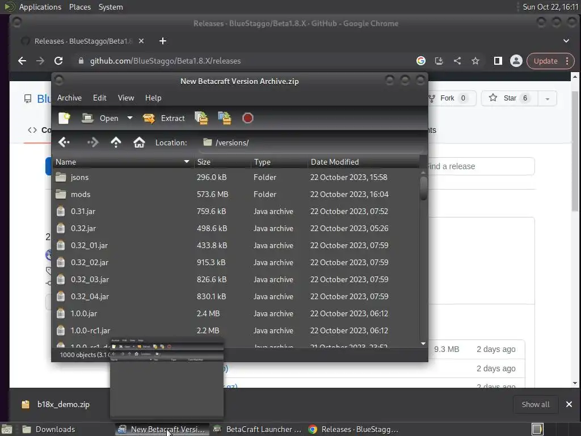Viewport: 581px width, 436px height.
Task: Open a new Chrome tab
Action: (163, 41)
